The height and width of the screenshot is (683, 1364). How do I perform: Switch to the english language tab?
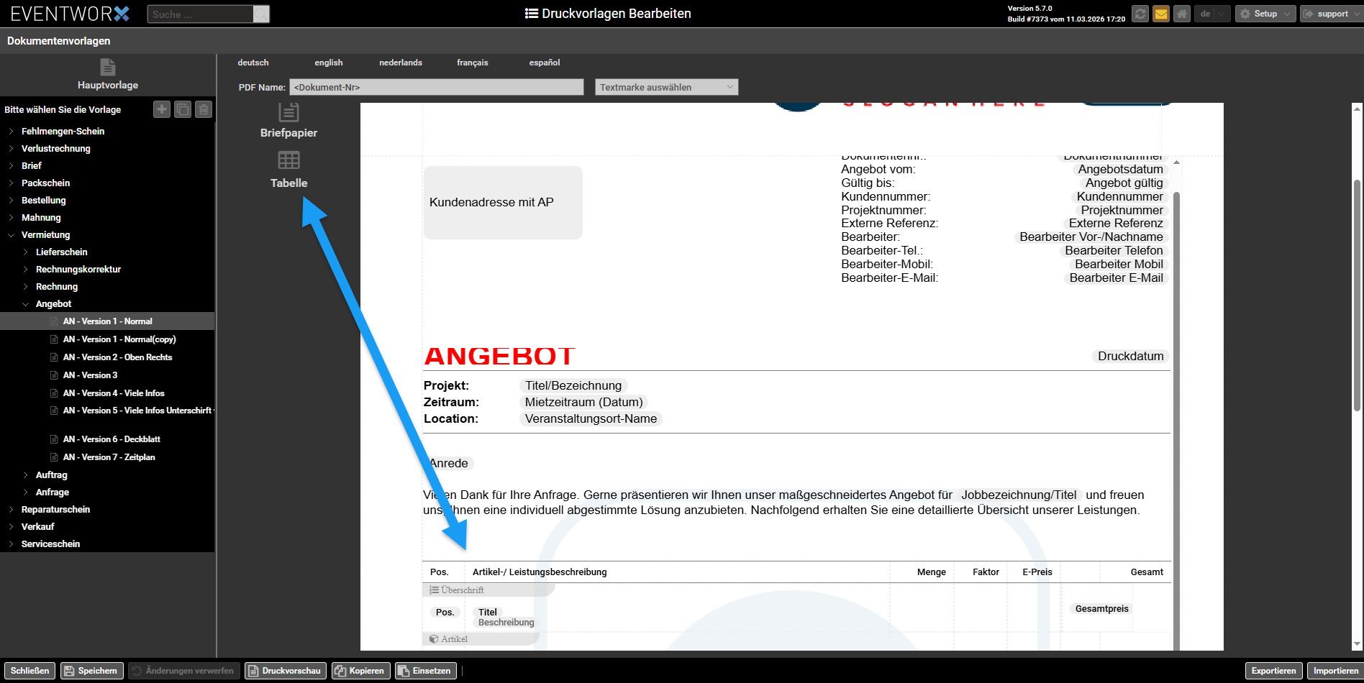(328, 63)
